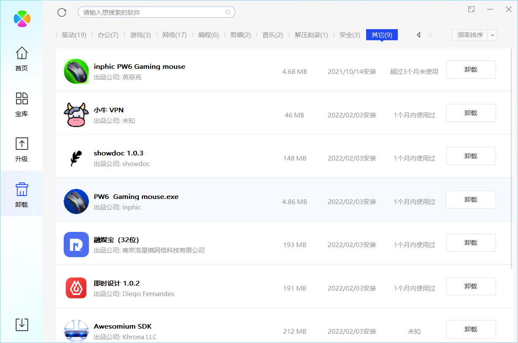Switch to the 编程(6) tab
The height and width of the screenshot is (343, 518).
[x=208, y=35]
